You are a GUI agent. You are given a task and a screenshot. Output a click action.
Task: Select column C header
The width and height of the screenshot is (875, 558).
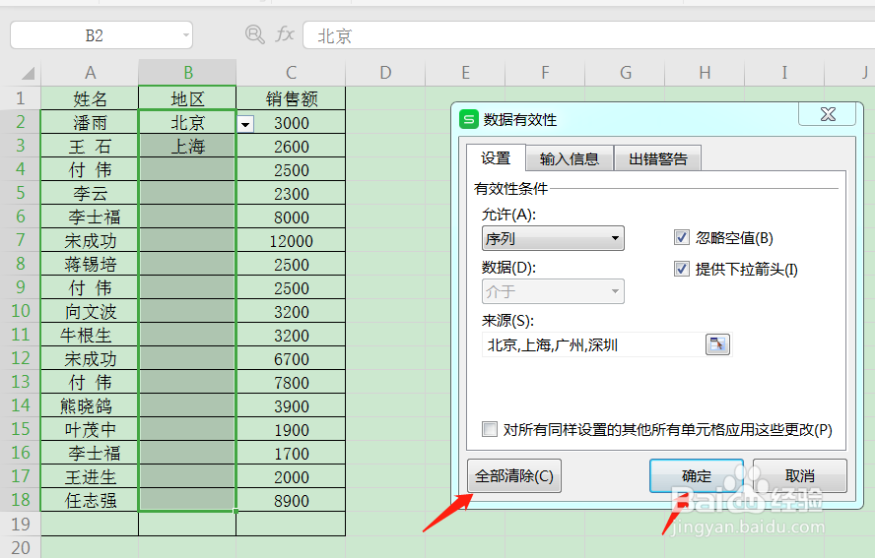click(x=291, y=73)
